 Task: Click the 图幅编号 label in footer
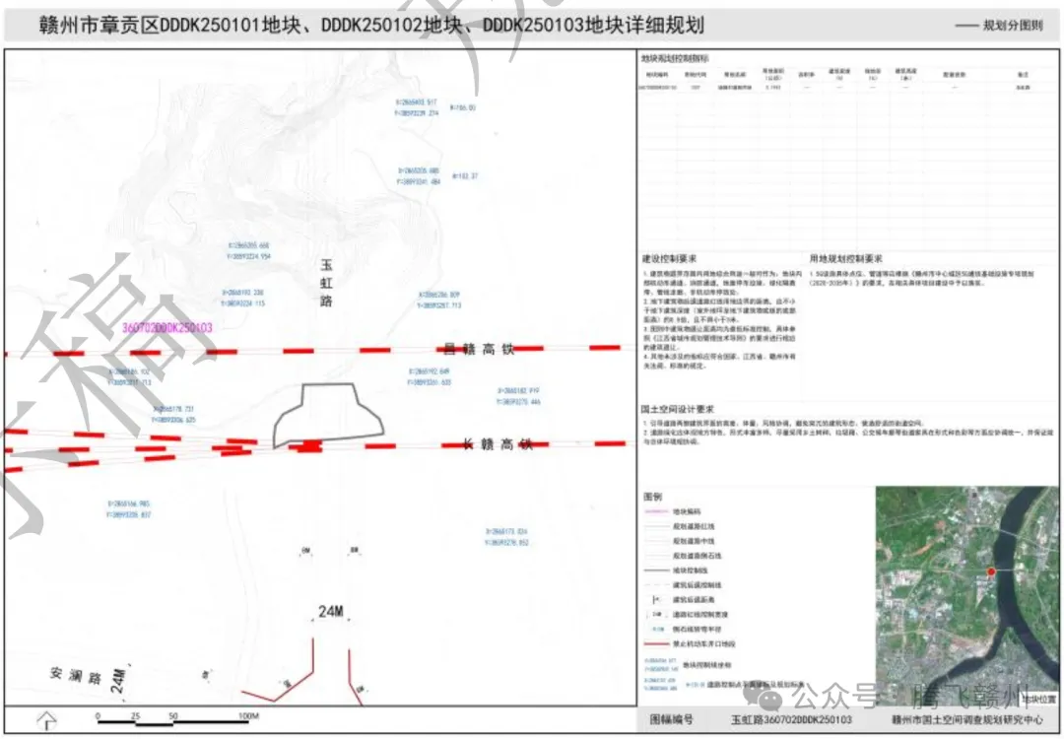pyautogui.click(x=671, y=719)
